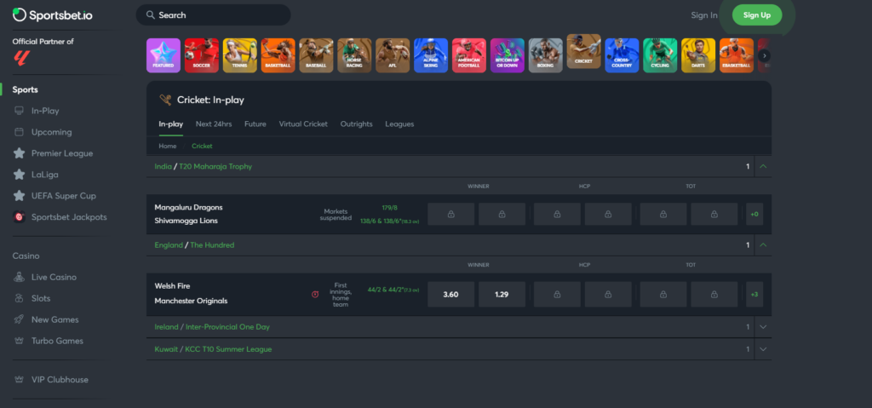Open Mangaluru Dragons match

[x=188, y=207]
